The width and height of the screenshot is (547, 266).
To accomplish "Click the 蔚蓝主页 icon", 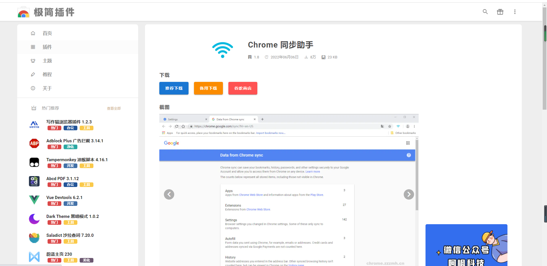I will 34,257.
